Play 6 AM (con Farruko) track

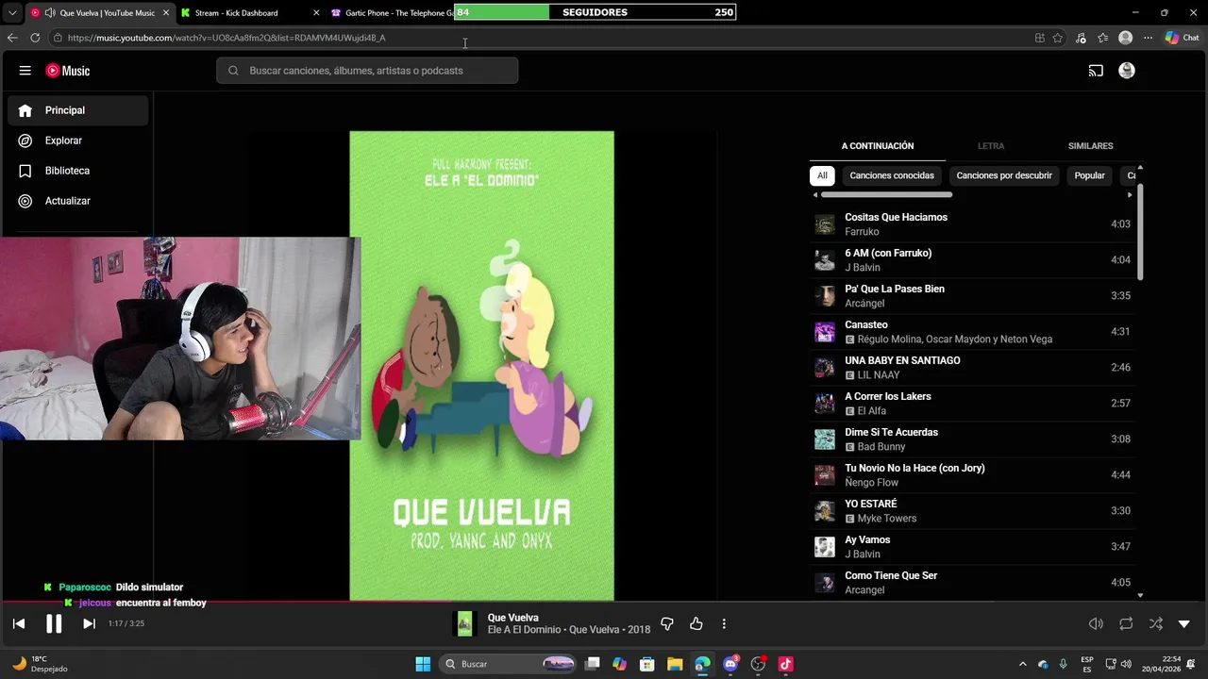[972, 260]
